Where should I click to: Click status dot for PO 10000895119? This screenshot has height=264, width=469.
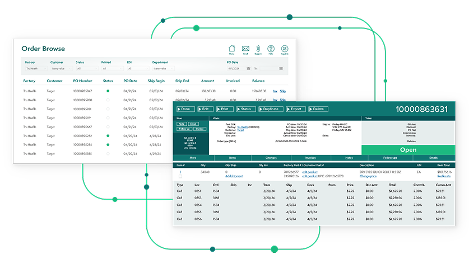[108, 118]
